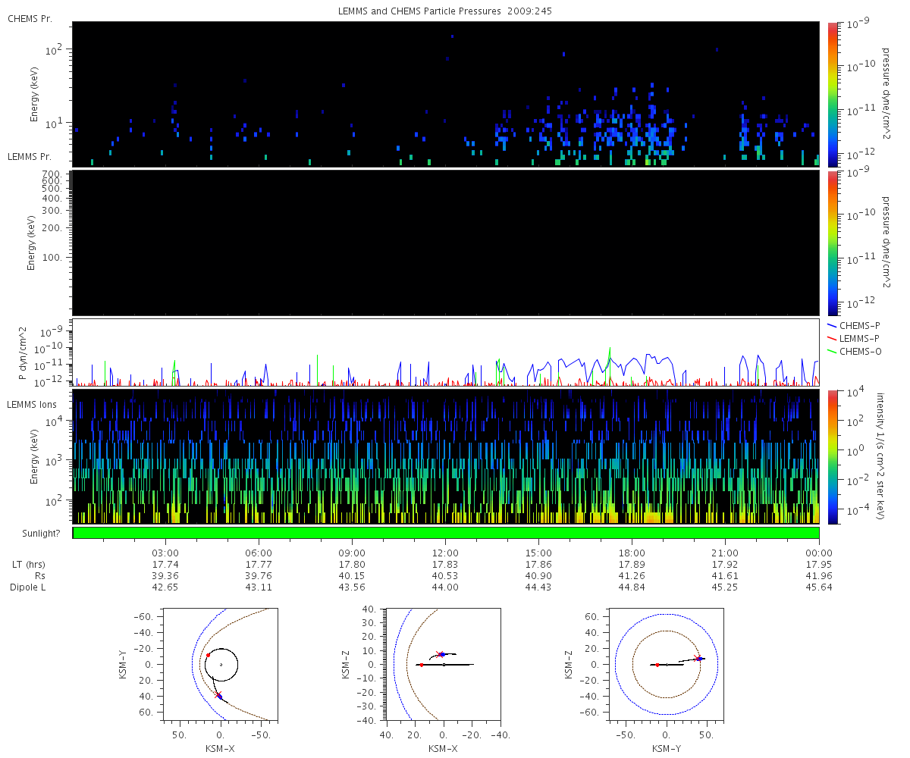
Task: Click the 12:00 time axis label
Action: [x=445, y=553]
